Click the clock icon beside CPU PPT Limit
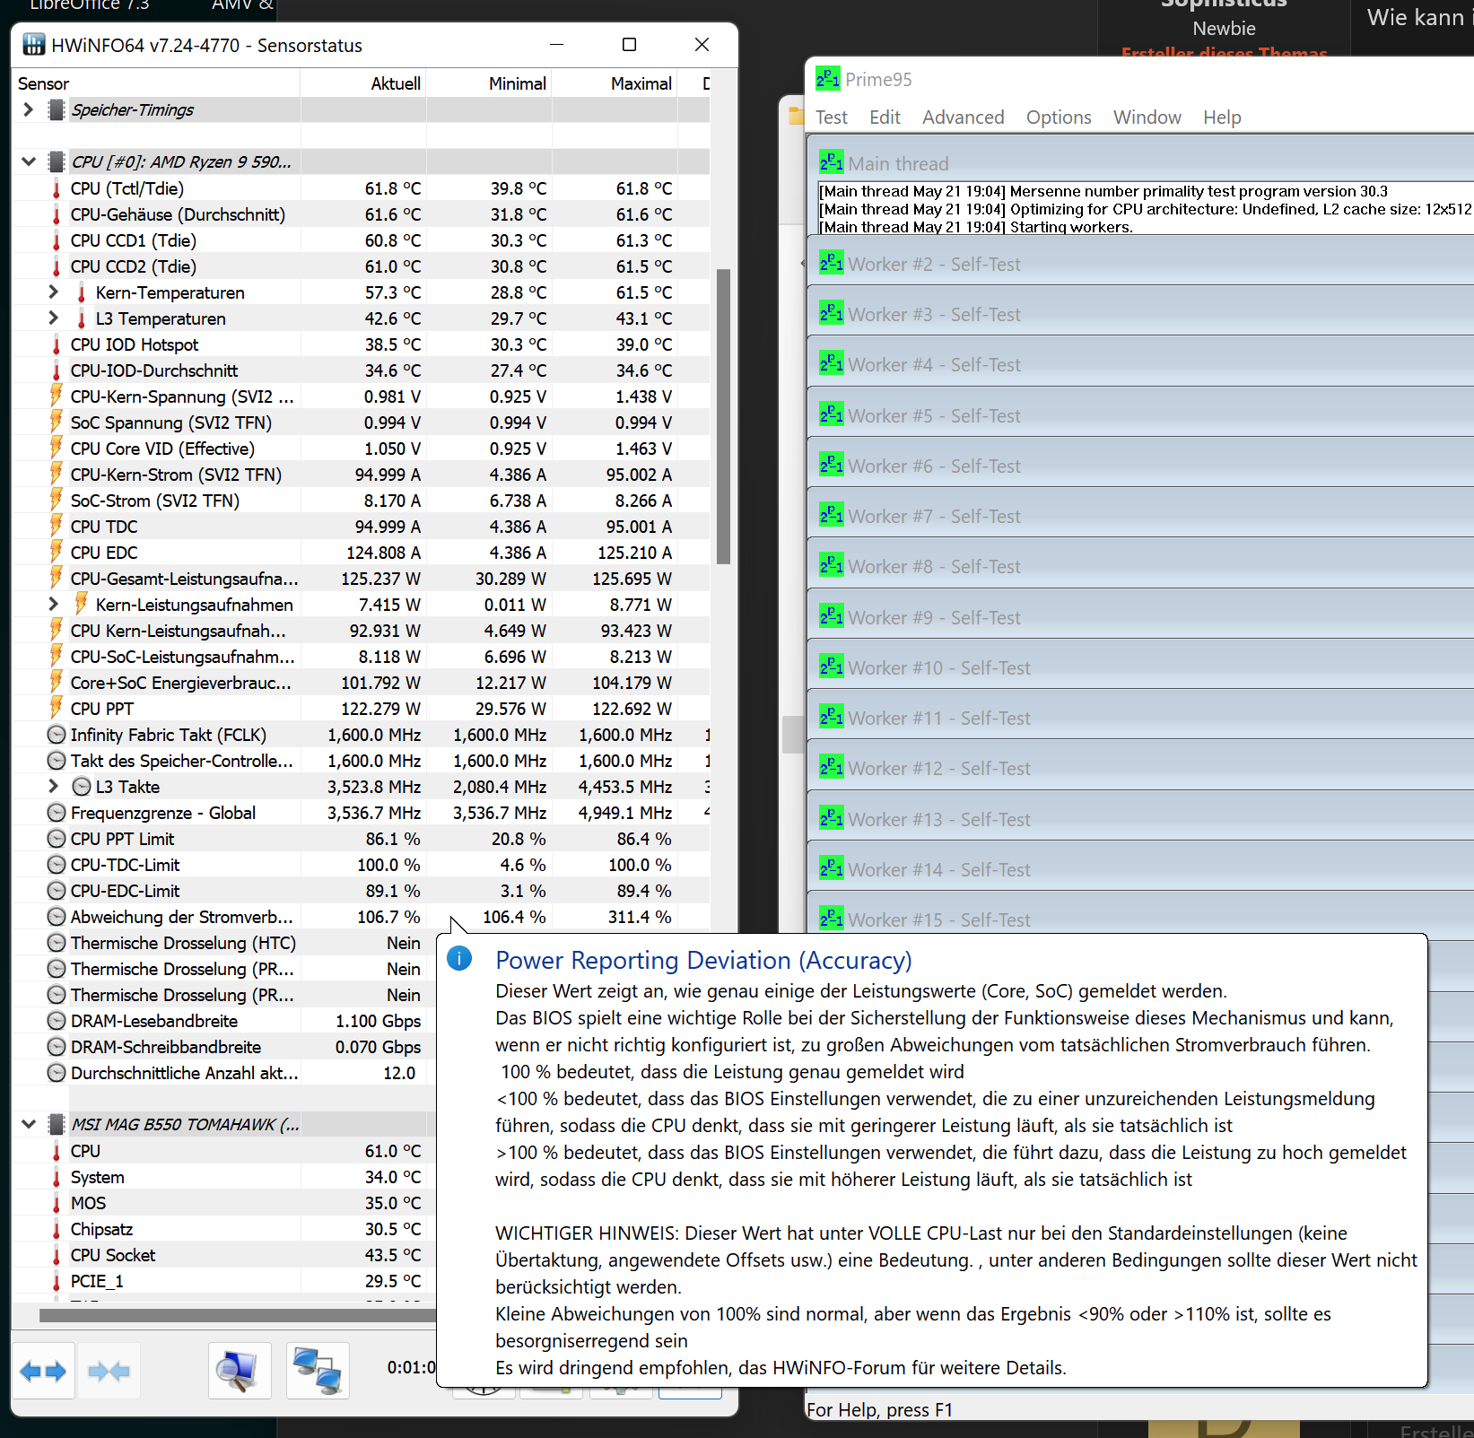 coord(57,839)
